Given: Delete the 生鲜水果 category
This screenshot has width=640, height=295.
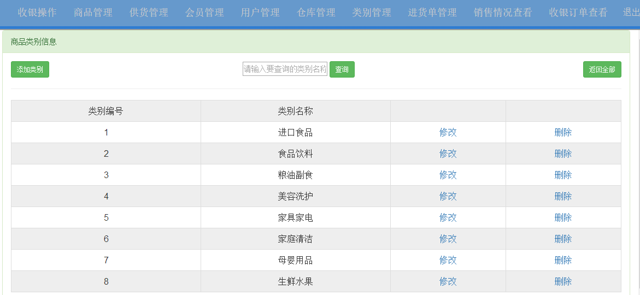Looking at the screenshot, I should [x=563, y=281].
